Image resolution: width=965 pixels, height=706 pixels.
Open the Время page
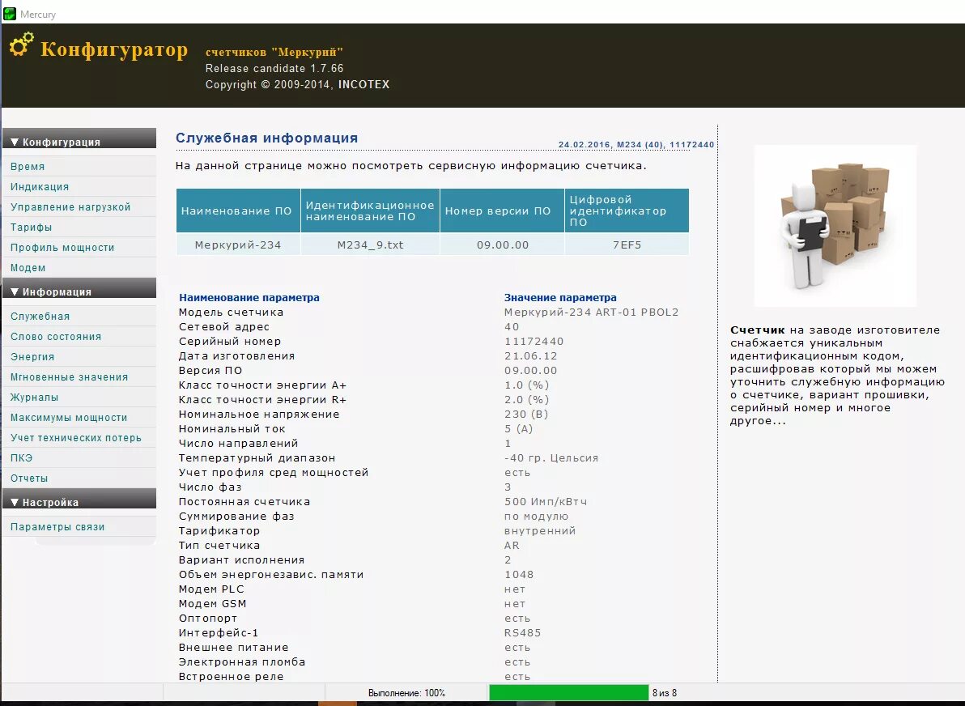tap(28, 166)
